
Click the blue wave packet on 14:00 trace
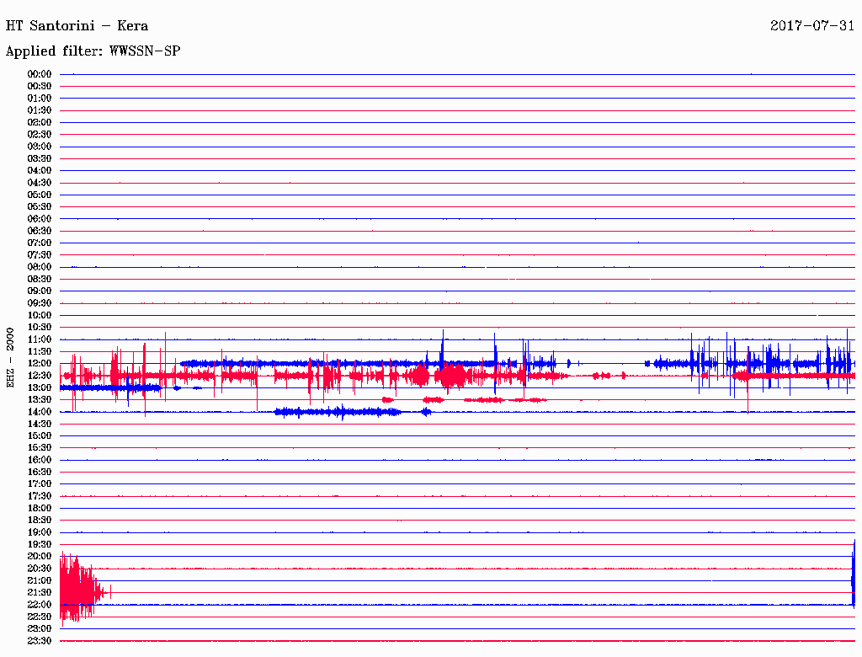[338, 412]
